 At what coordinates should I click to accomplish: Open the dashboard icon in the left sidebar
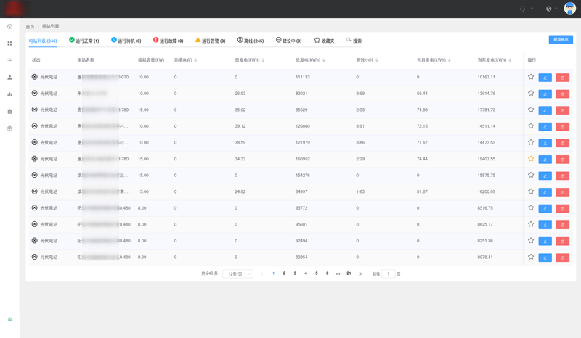[x=9, y=27]
